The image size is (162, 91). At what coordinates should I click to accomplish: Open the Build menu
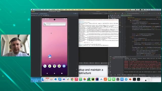click(x=66, y=10)
